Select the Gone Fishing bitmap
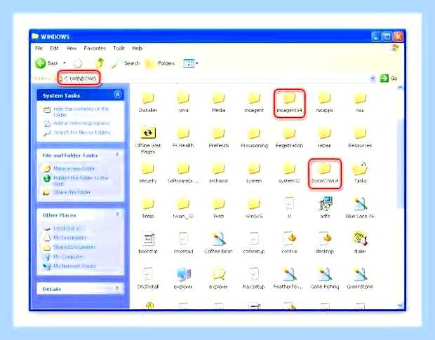Screen dimensions: 435x340 pyautogui.click(x=325, y=278)
